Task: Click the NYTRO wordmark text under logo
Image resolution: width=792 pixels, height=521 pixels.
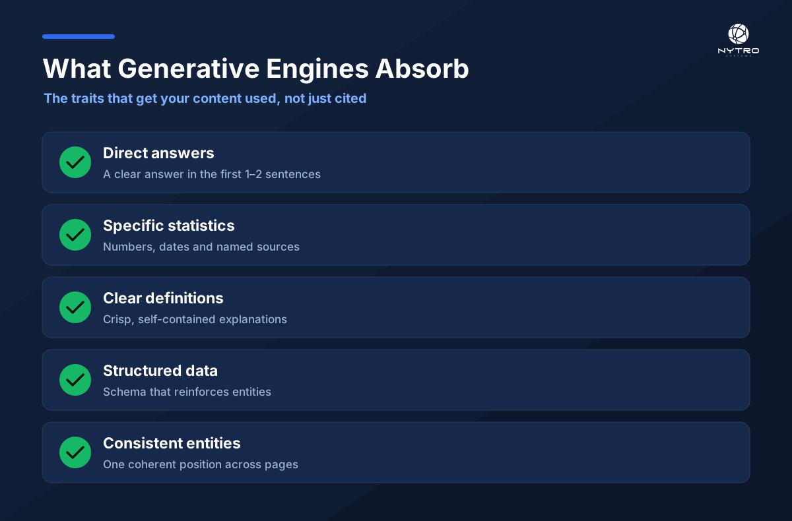Action: click(739, 51)
